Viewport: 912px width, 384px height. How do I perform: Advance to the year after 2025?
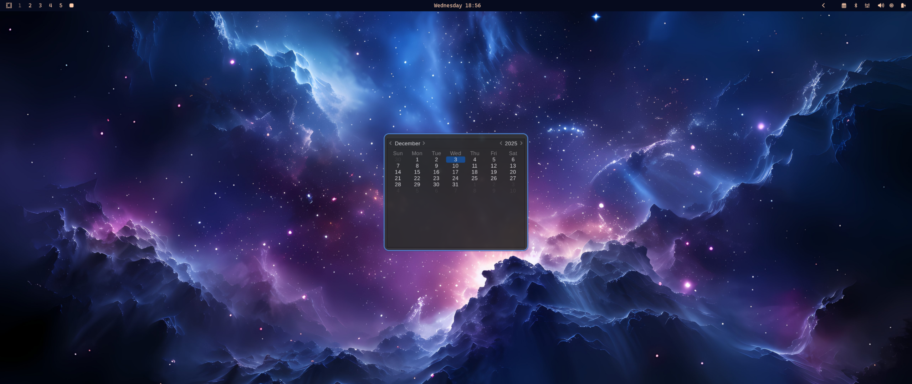(x=521, y=143)
